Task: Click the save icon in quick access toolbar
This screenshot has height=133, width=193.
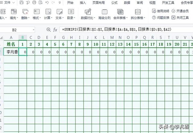Action: click(x=21, y=2)
